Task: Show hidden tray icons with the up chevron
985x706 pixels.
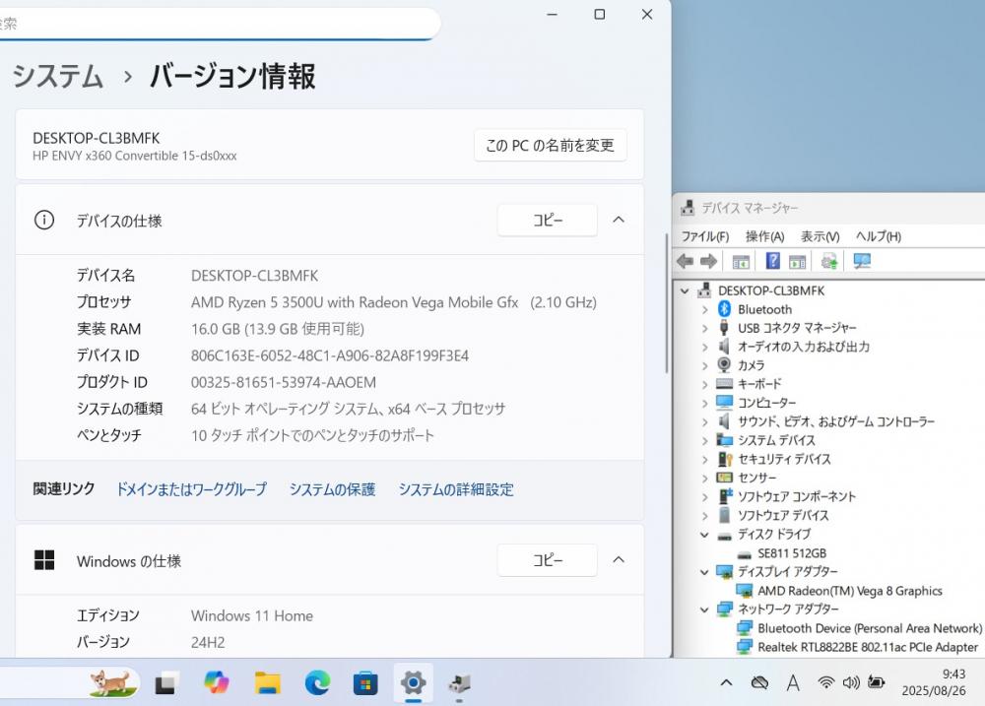Action: click(x=726, y=682)
